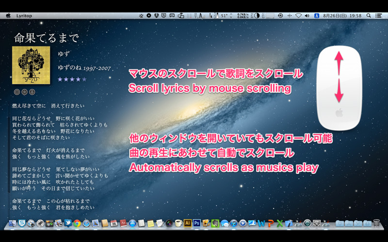This screenshot has height=242, width=388.
Task: Open Calendar icon in the Dock
Action: click(x=114, y=223)
